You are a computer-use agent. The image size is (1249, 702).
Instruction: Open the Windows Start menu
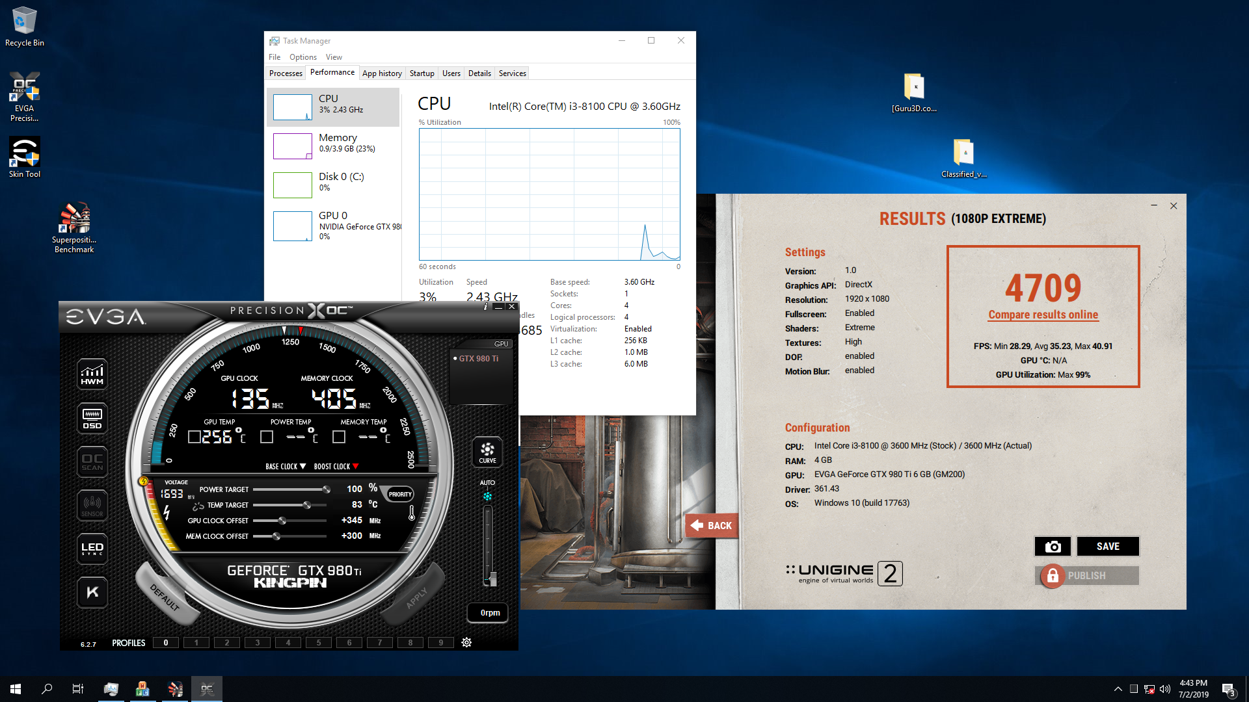tap(16, 689)
